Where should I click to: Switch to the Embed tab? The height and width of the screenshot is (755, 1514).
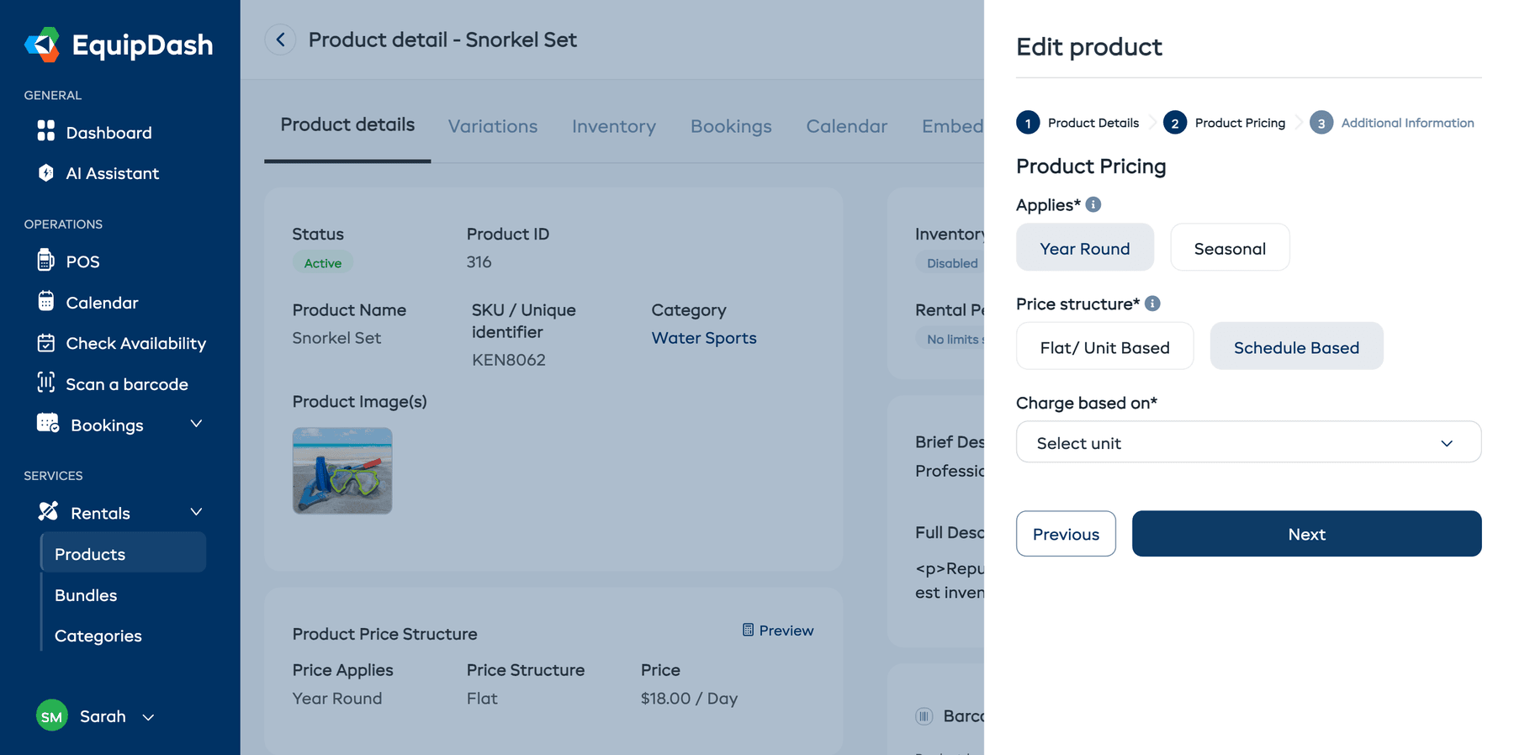point(952,126)
